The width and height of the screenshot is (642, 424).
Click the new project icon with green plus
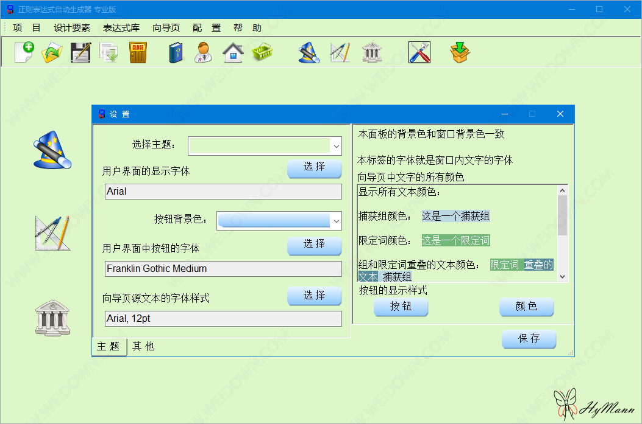coord(24,52)
